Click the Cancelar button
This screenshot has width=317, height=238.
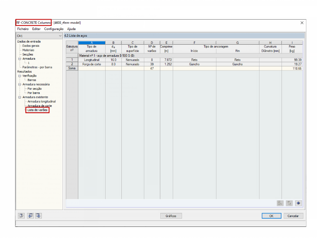pos(293,216)
